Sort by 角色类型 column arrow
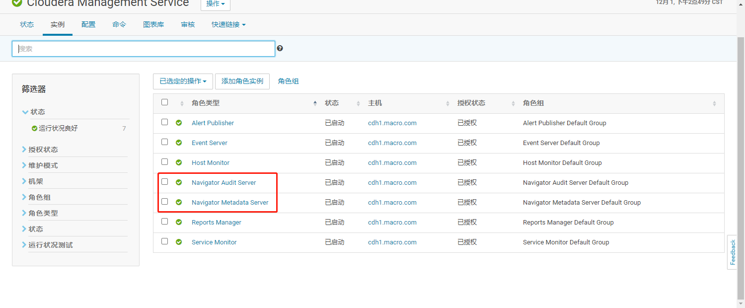The height and width of the screenshot is (308, 745). pyautogui.click(x=315, y=103)
